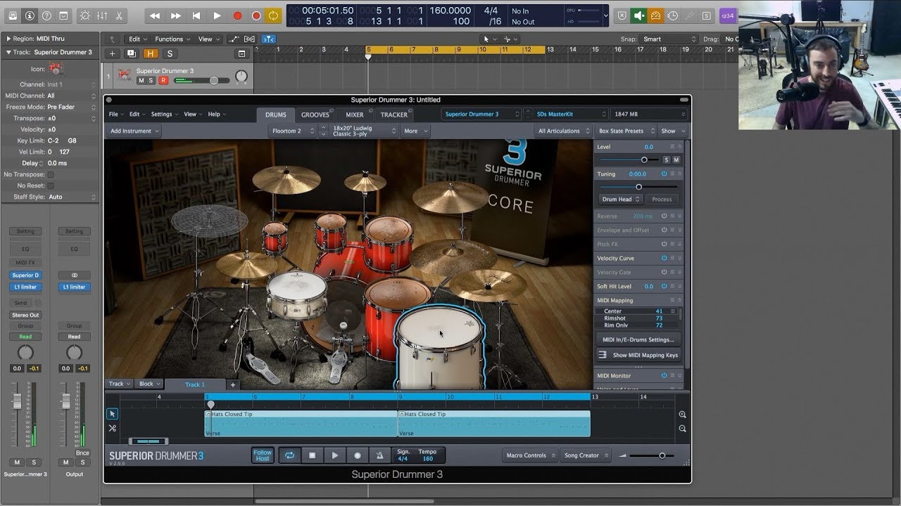
Task: Switch to the MIXER tab
Action: click(x=354, y=115)
